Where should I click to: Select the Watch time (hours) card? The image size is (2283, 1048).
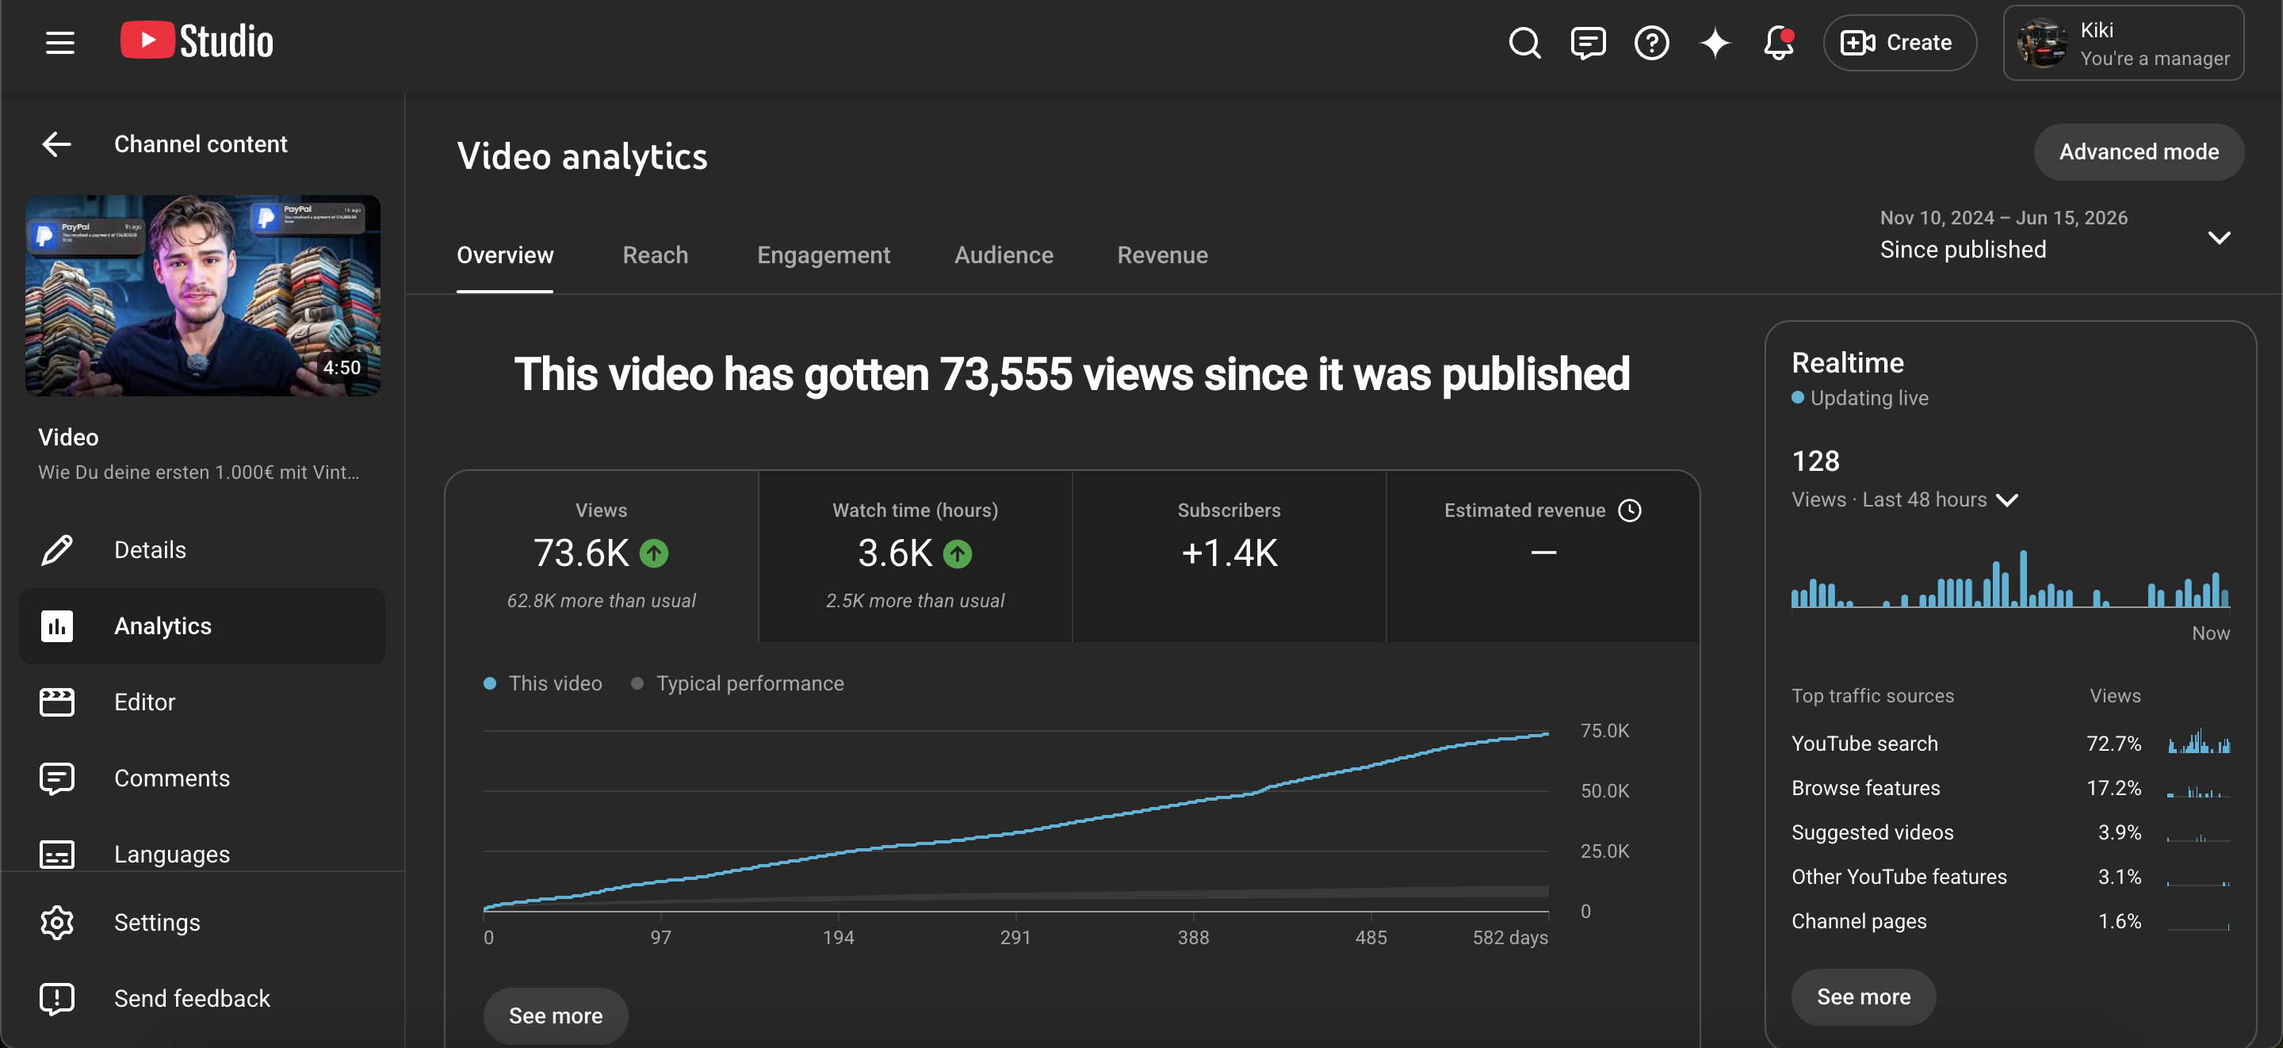(x=915, y=556)
